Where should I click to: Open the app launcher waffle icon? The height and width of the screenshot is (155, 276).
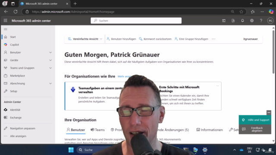pyautogui.click(x=6, y=21)
